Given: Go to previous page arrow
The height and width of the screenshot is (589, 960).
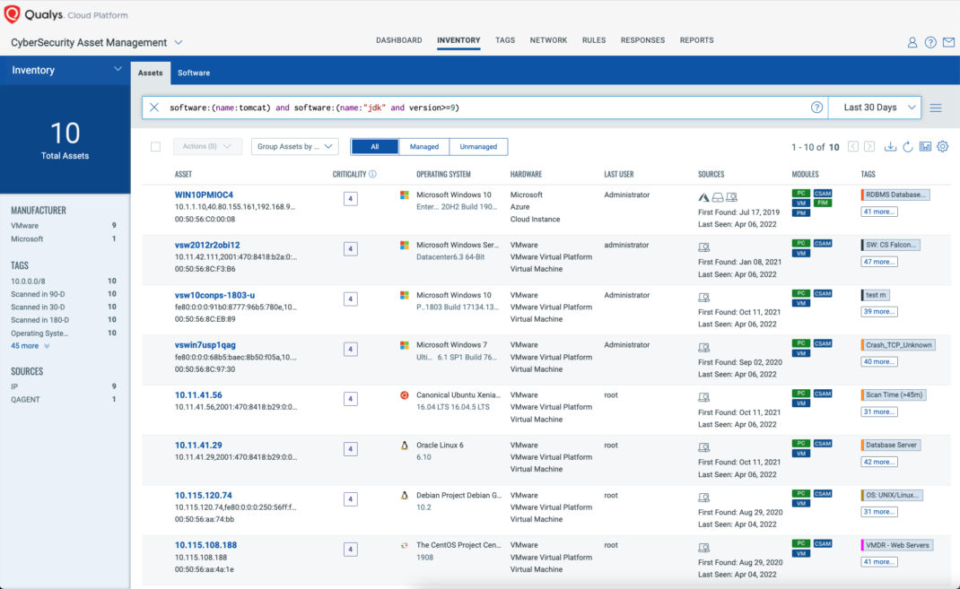Looking at the screenshot, I should [x=853, y=147].
